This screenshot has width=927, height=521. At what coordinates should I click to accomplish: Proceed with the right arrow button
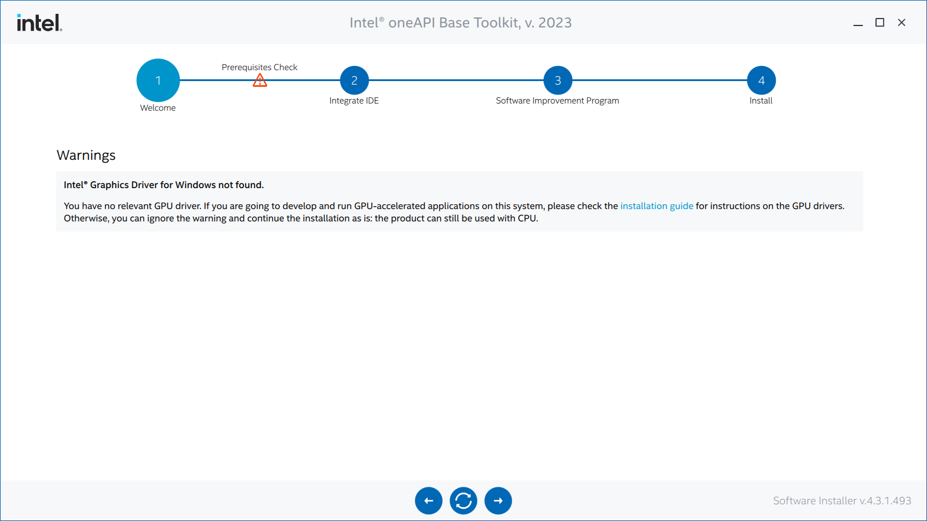point(498,501)
